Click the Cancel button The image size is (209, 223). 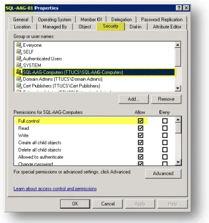(108, 204)
